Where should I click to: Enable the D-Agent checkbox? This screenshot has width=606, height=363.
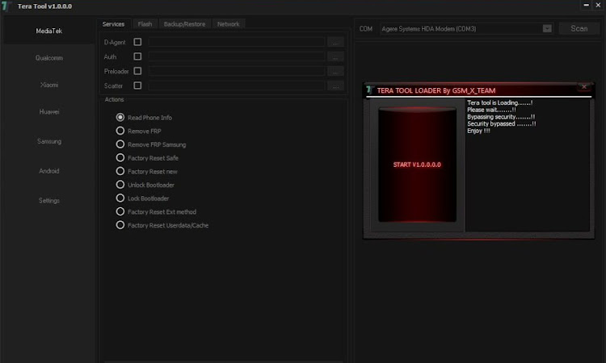pyautogui.click(x=137, y=42)
